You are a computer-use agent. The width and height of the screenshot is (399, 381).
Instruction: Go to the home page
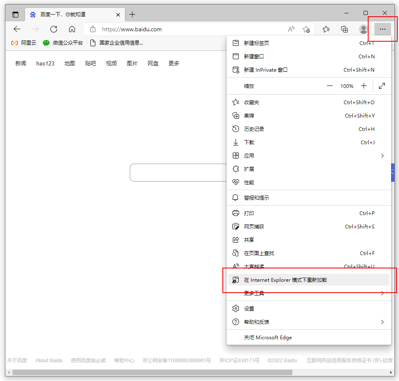pyautogui.click(x=72, y=29)
